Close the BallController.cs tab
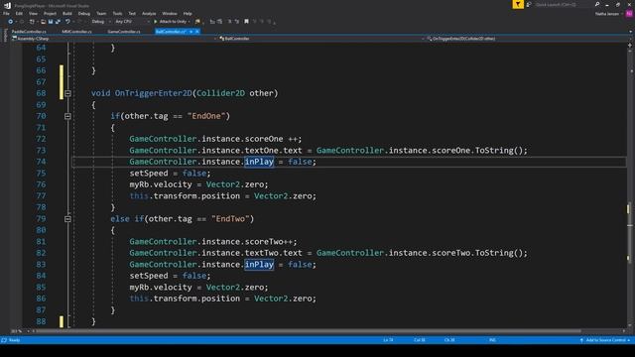 tap(197, 32)
